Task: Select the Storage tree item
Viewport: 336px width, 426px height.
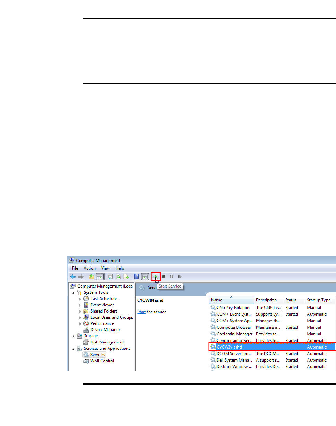Action: coord(91,336)
